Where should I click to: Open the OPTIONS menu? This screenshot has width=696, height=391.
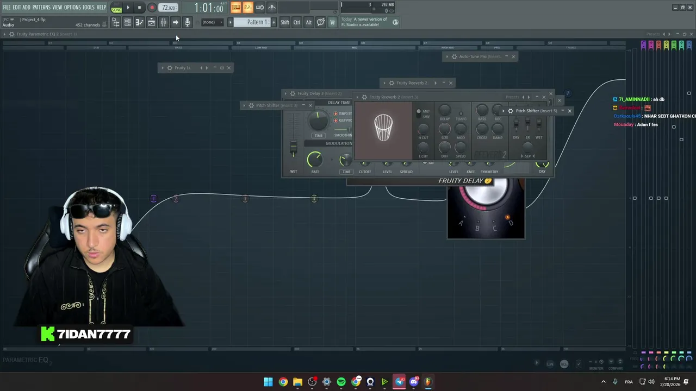72,8
